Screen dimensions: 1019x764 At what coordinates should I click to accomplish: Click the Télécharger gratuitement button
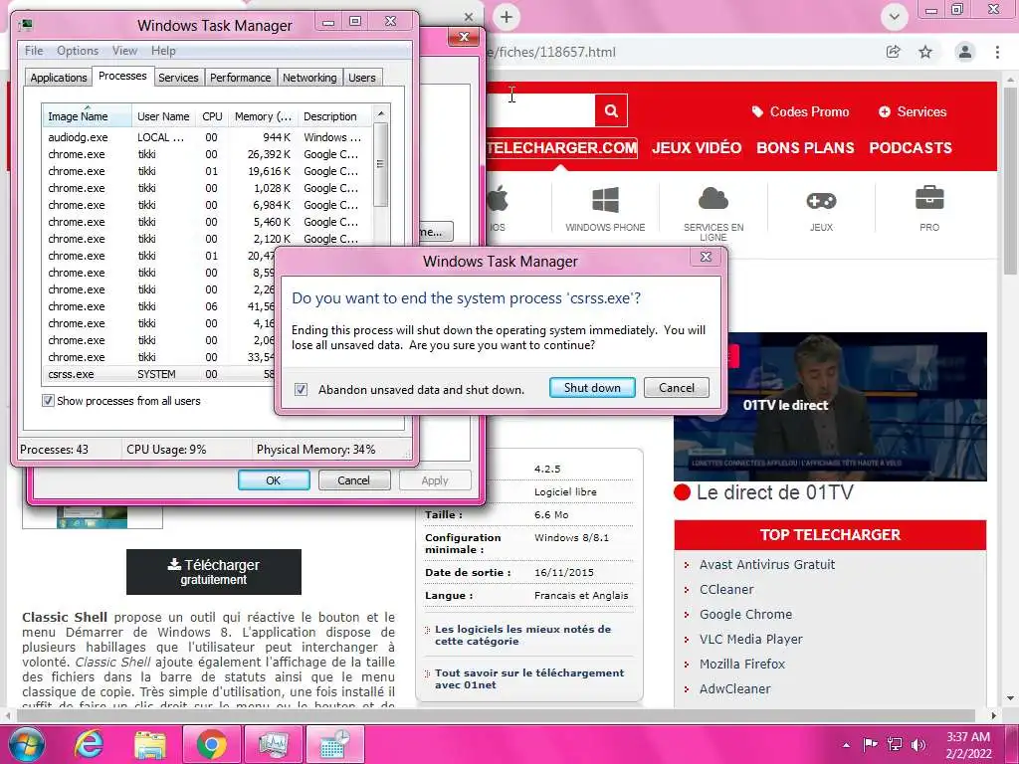[214, 572]
